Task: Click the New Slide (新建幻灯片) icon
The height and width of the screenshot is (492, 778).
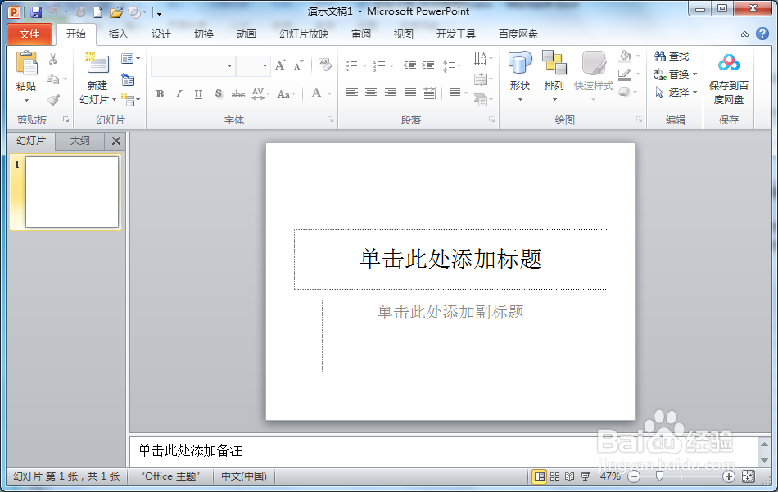Action: point(97,63)
